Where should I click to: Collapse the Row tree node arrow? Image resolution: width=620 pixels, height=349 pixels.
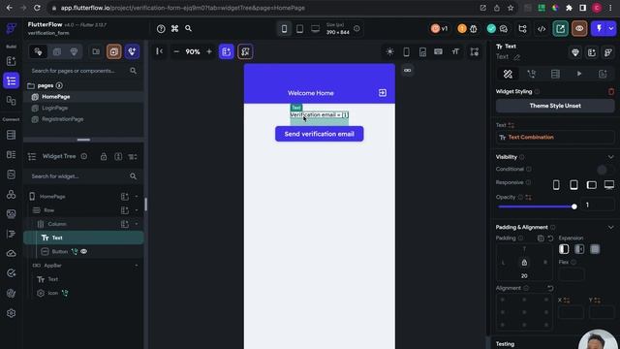pos(137,210)
